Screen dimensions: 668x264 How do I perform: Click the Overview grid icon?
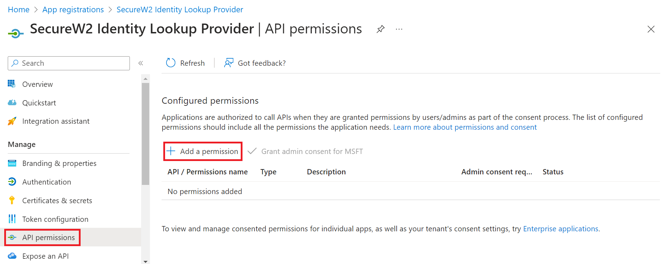12,84
